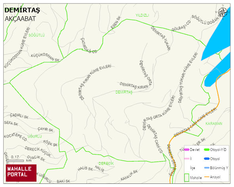Click the Devlet magenta legend swatch

pyautogui.click(x=187, y=149)
